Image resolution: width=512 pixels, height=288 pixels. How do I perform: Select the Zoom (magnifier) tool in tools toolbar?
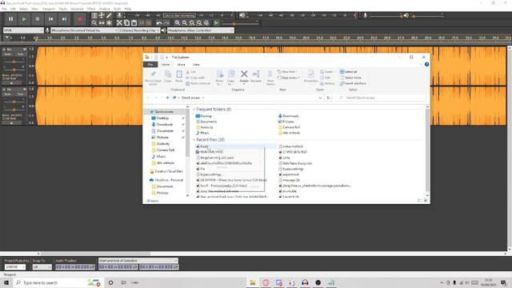(94, 23)
